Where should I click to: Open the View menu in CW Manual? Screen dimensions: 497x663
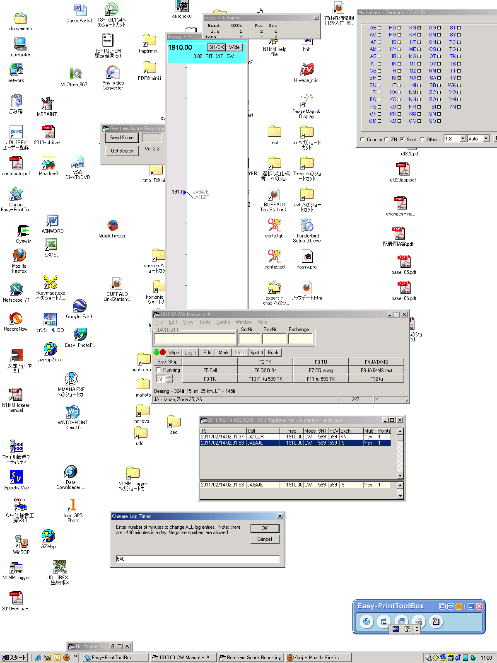tap(188, 322)
